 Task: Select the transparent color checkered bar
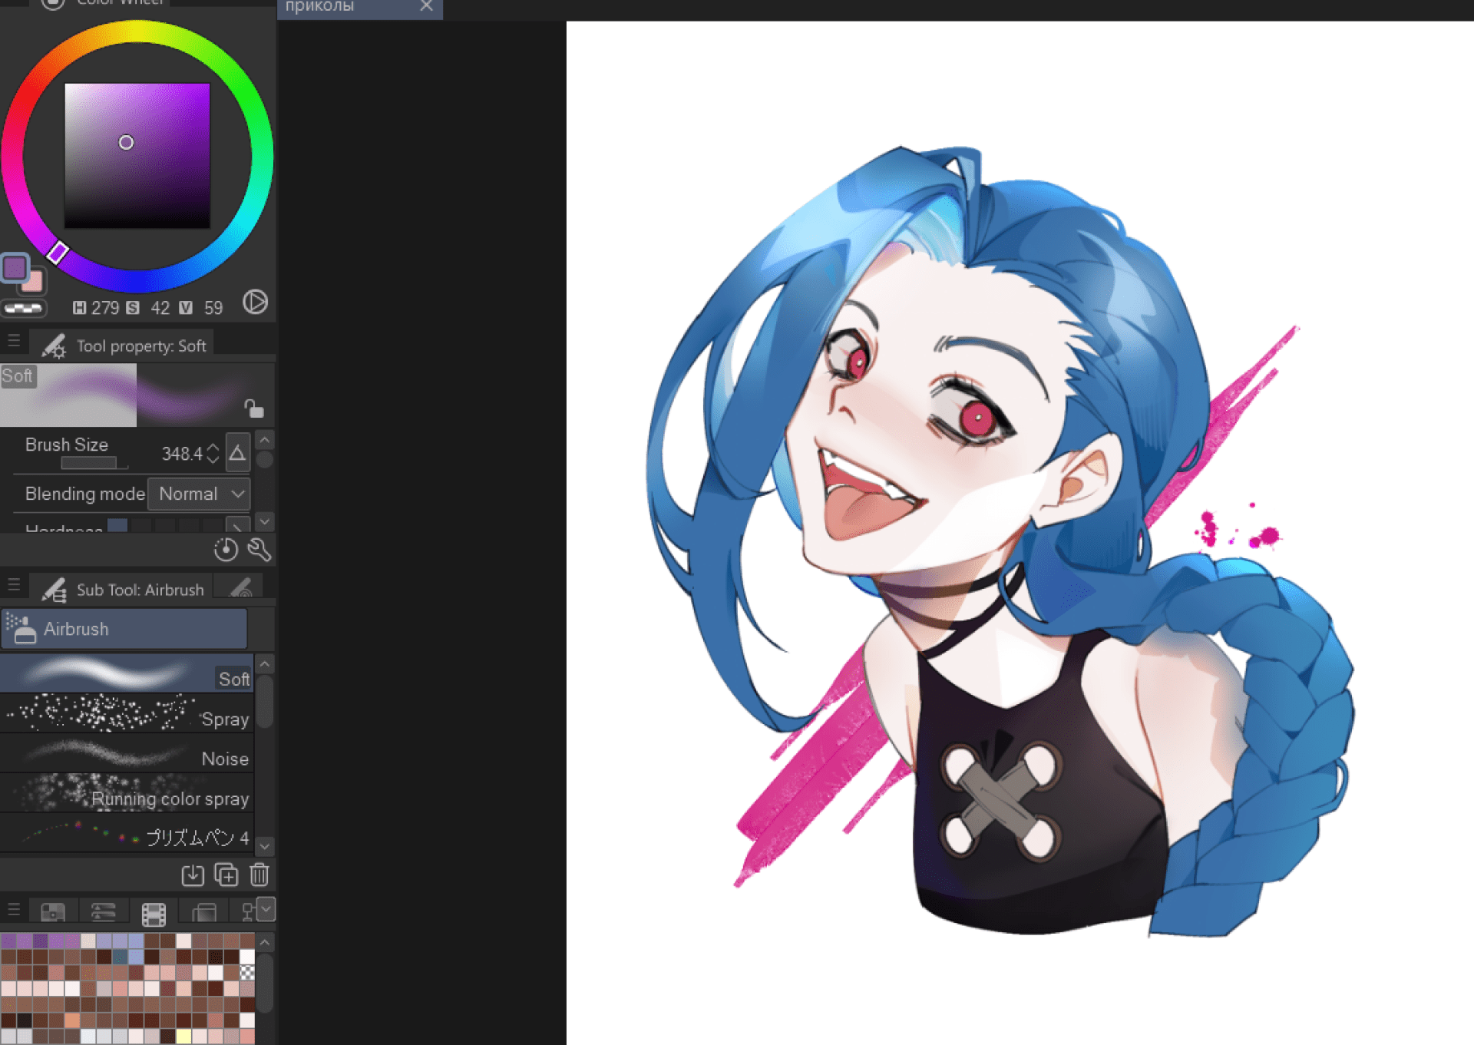tap(23, 309)
